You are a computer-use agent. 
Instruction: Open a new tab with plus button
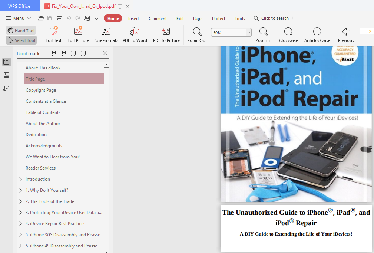(x=142, y=6)
